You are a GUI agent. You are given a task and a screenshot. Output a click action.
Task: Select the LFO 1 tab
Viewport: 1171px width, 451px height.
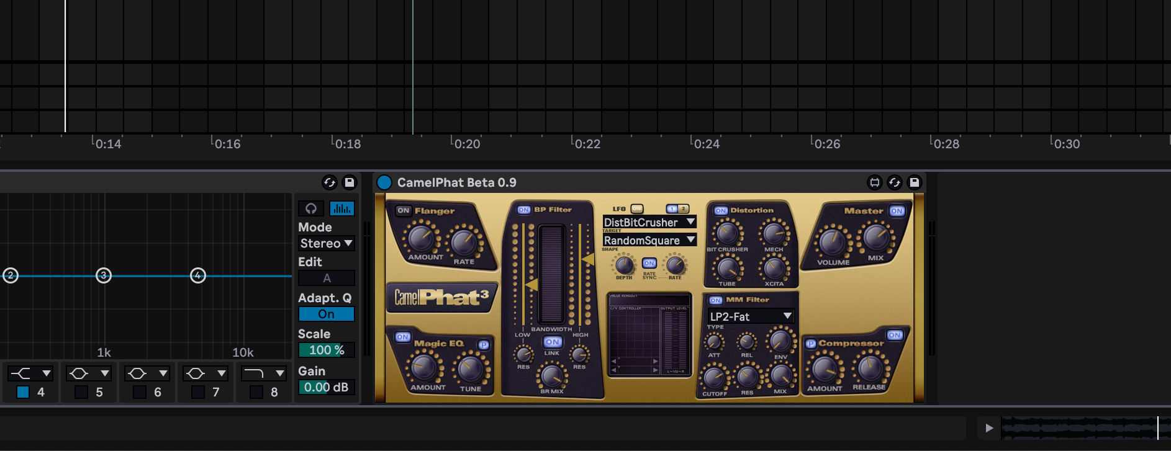[672, 209]
